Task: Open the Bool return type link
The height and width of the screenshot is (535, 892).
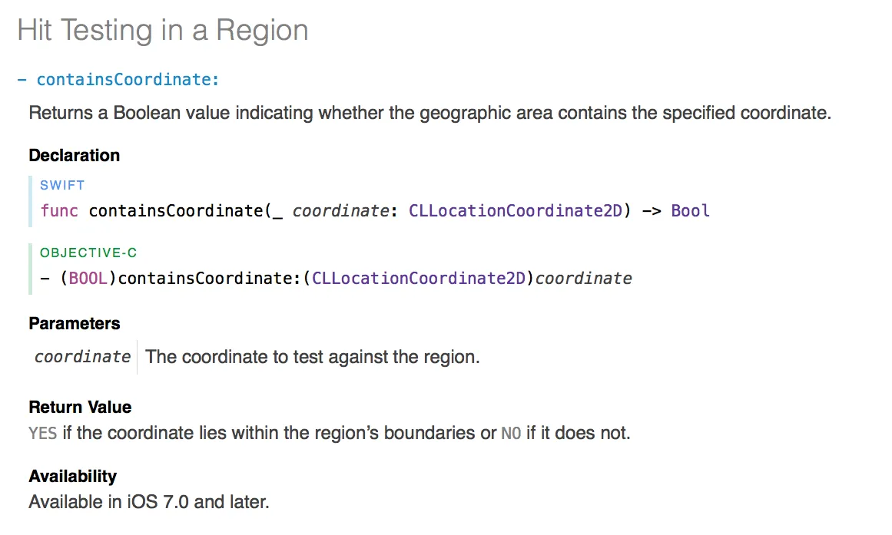Action: pyautogui.click(x=690, y=211)
